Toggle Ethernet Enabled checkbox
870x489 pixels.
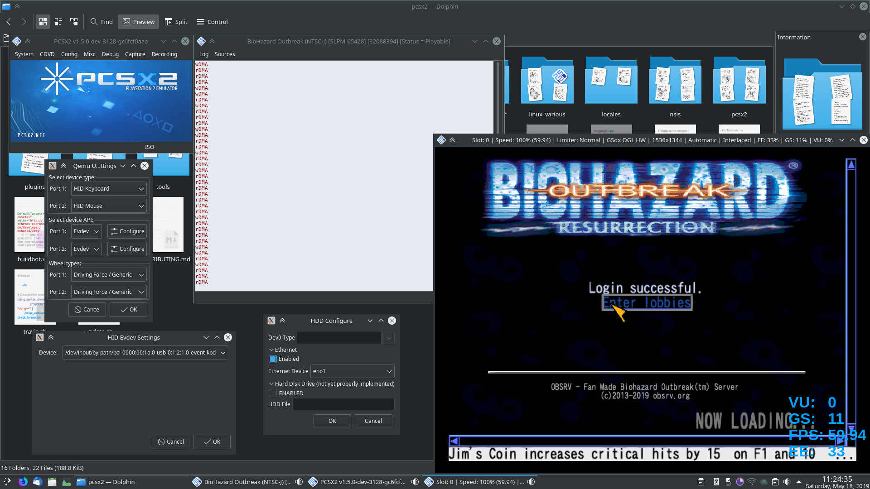(x=273, y=359)
